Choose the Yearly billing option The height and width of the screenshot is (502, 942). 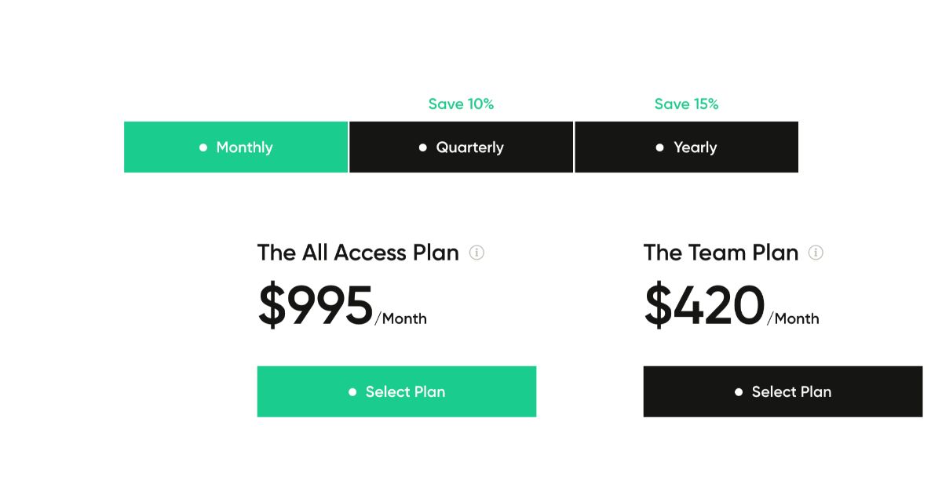(687, 147)
